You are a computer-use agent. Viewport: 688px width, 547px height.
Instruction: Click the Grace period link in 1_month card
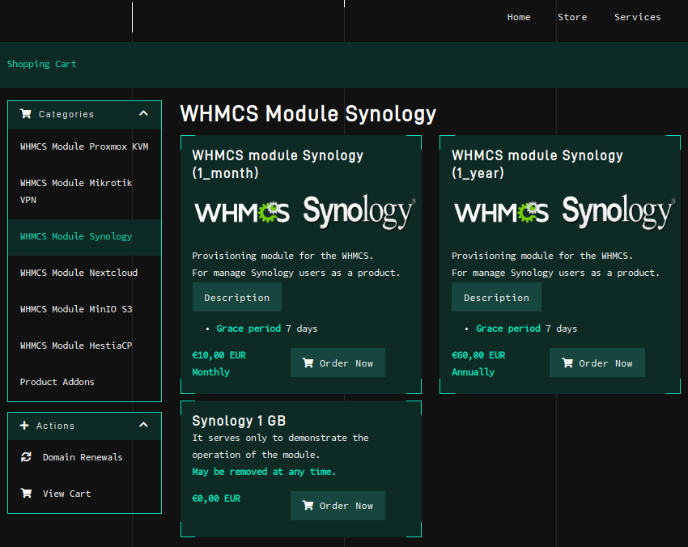pyautogui.click(x=248, y=329)
